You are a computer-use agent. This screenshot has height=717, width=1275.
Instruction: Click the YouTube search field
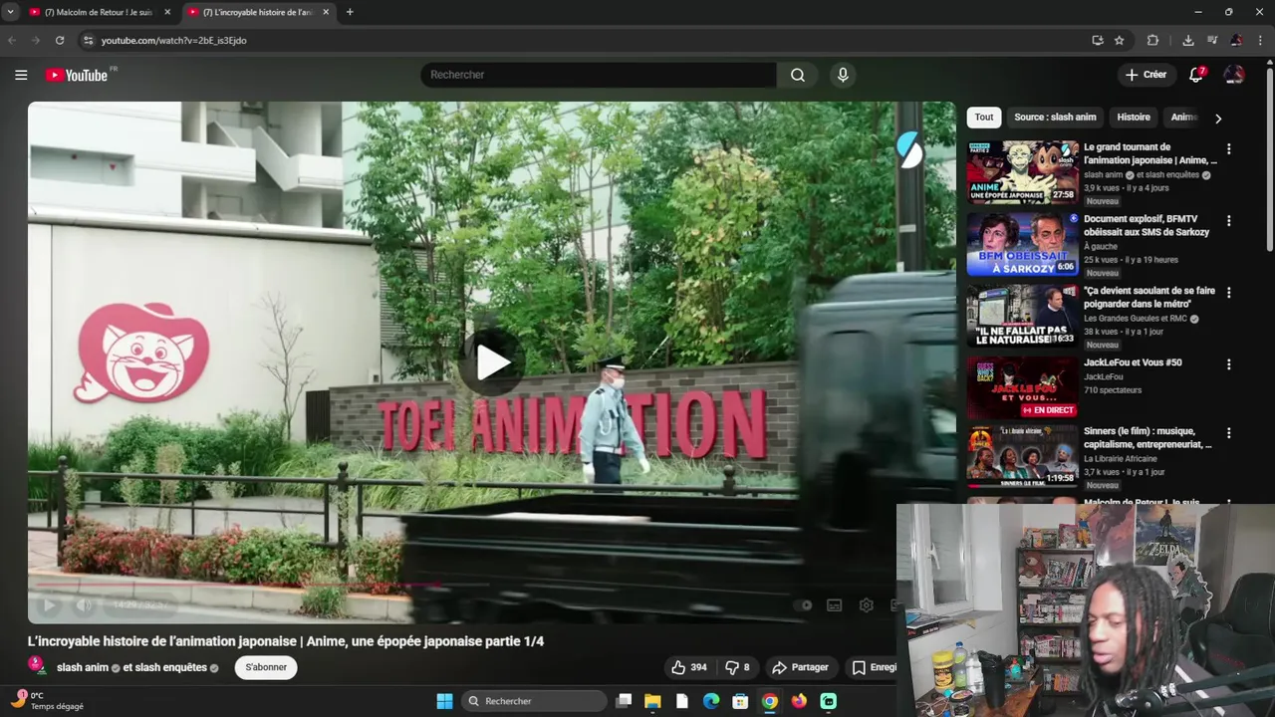598,75
